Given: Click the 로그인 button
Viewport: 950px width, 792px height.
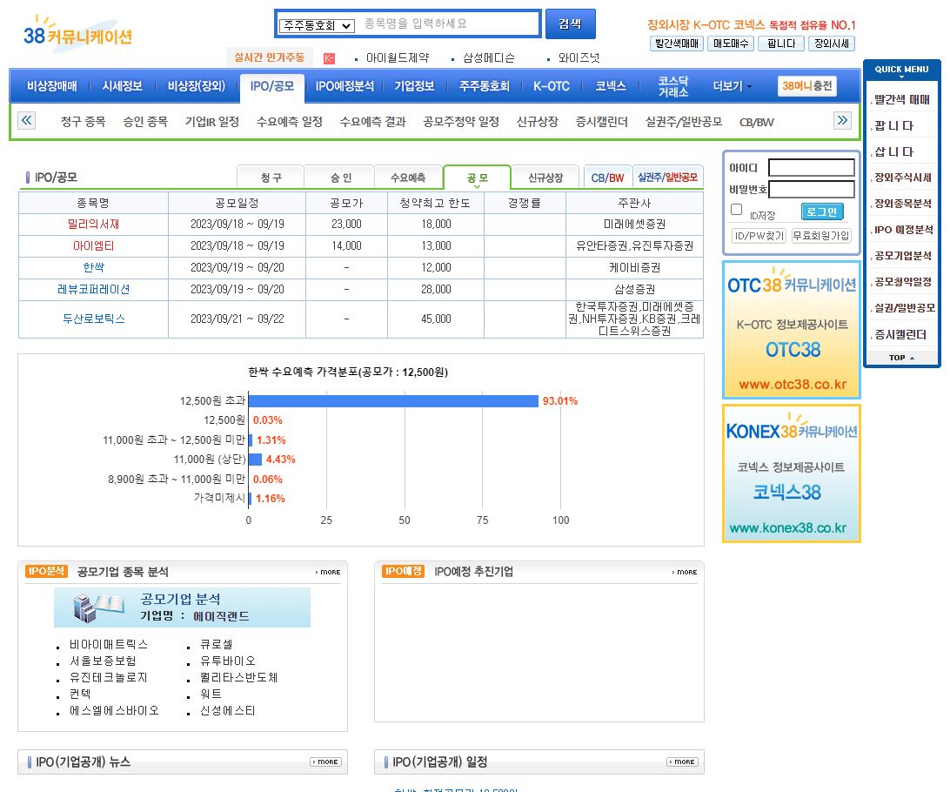Looking at the screenshot, I should click(x=822, y=211).
